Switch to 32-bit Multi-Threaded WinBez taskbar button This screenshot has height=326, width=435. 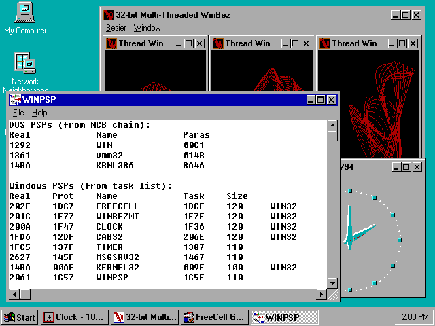click(144, 317)
